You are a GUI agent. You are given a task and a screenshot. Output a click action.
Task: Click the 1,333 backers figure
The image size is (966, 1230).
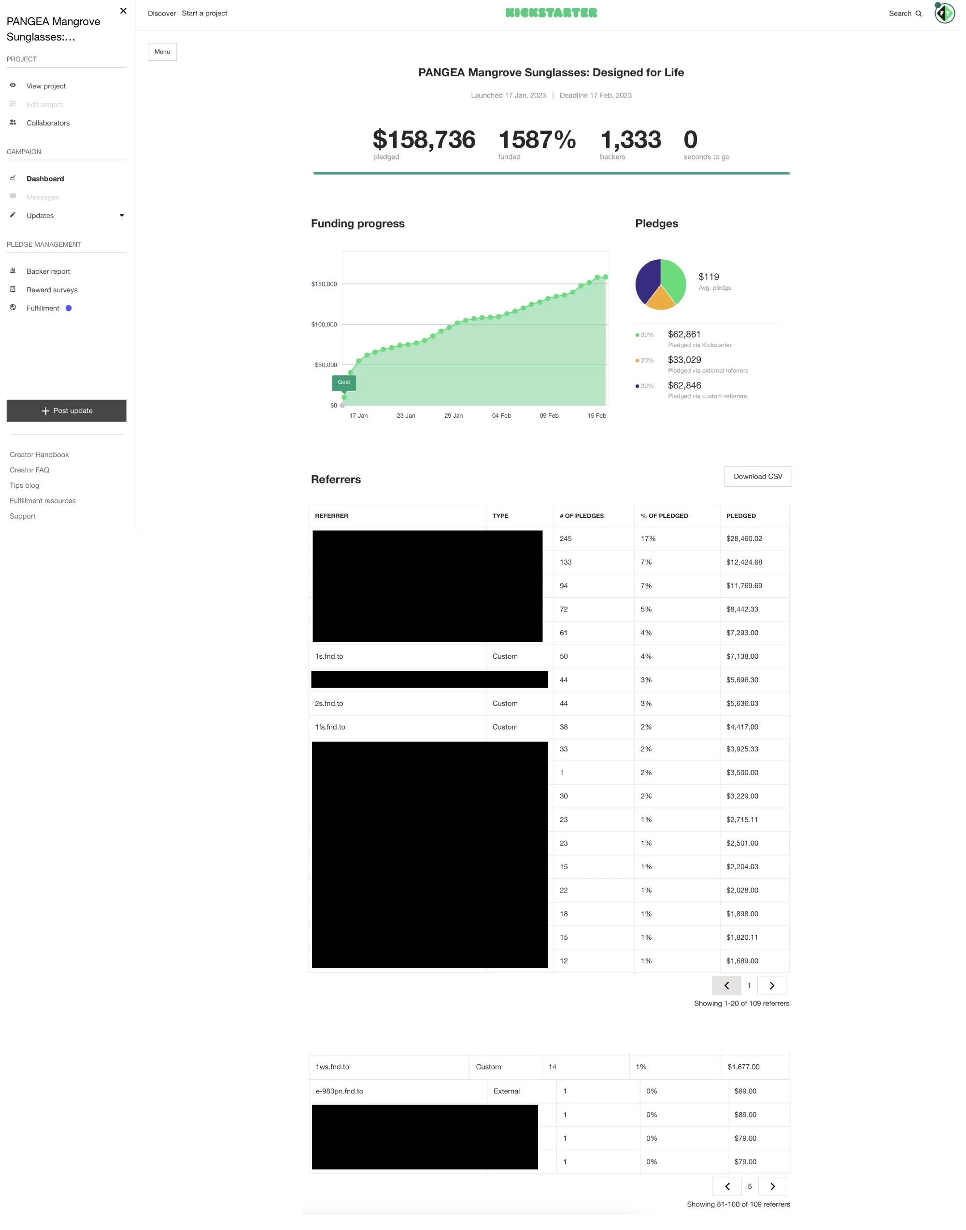pos(630,140)
